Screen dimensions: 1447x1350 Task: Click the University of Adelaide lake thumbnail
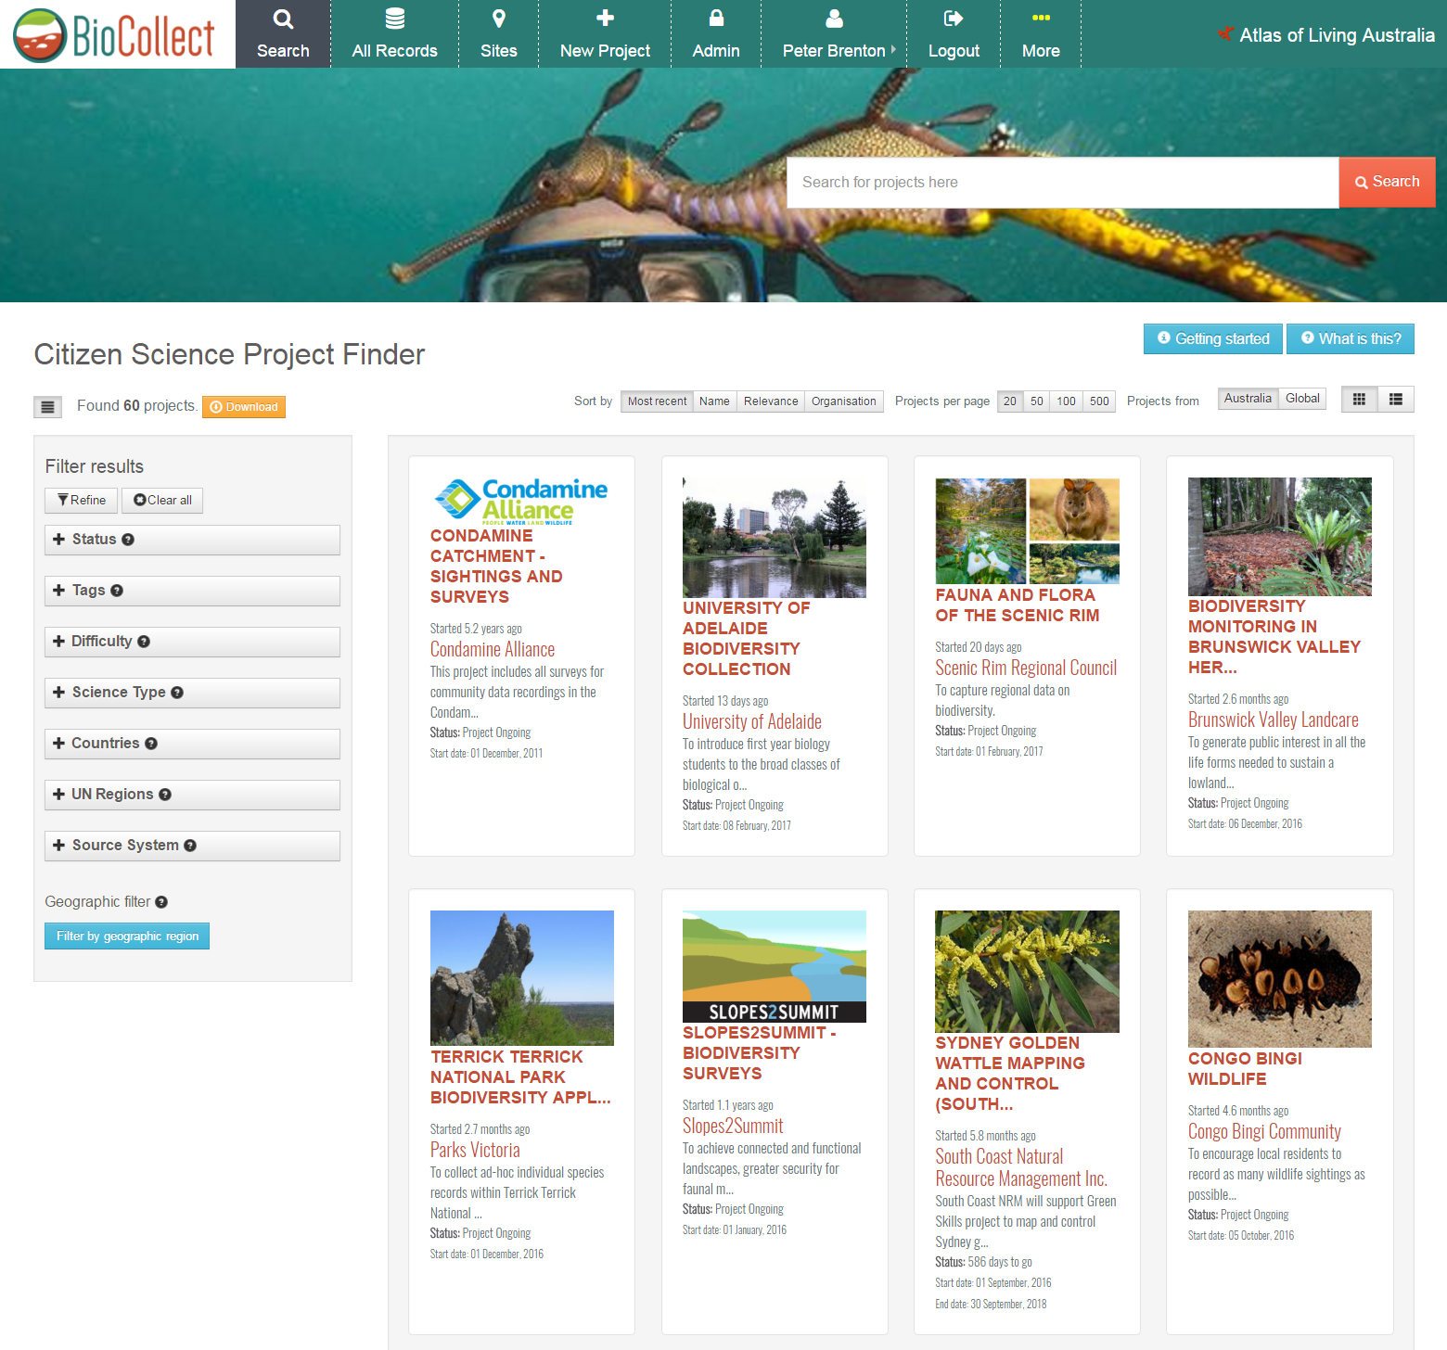point(775,538)
